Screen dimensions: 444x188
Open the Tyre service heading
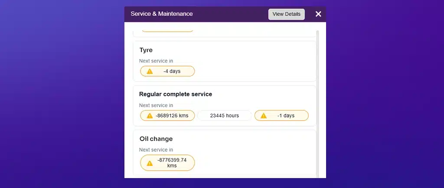(146, 50)
